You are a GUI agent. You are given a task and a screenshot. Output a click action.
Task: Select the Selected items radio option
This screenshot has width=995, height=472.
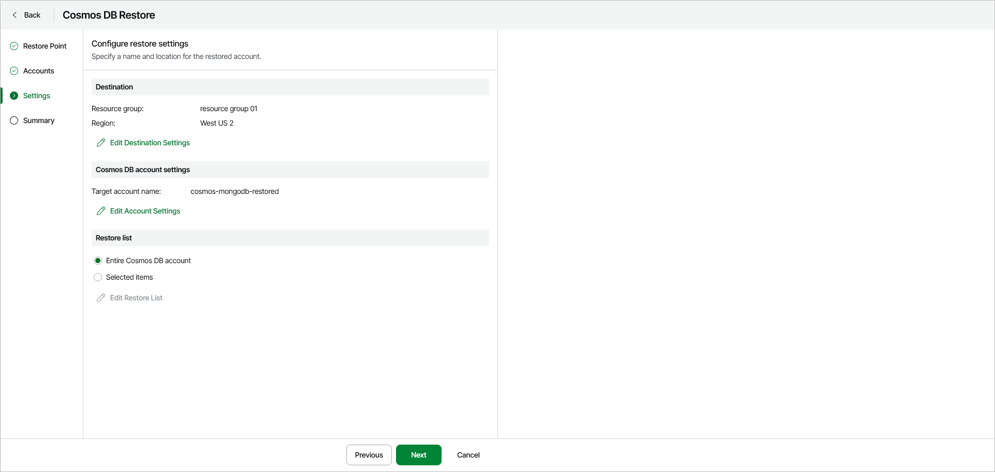point(98,277)
